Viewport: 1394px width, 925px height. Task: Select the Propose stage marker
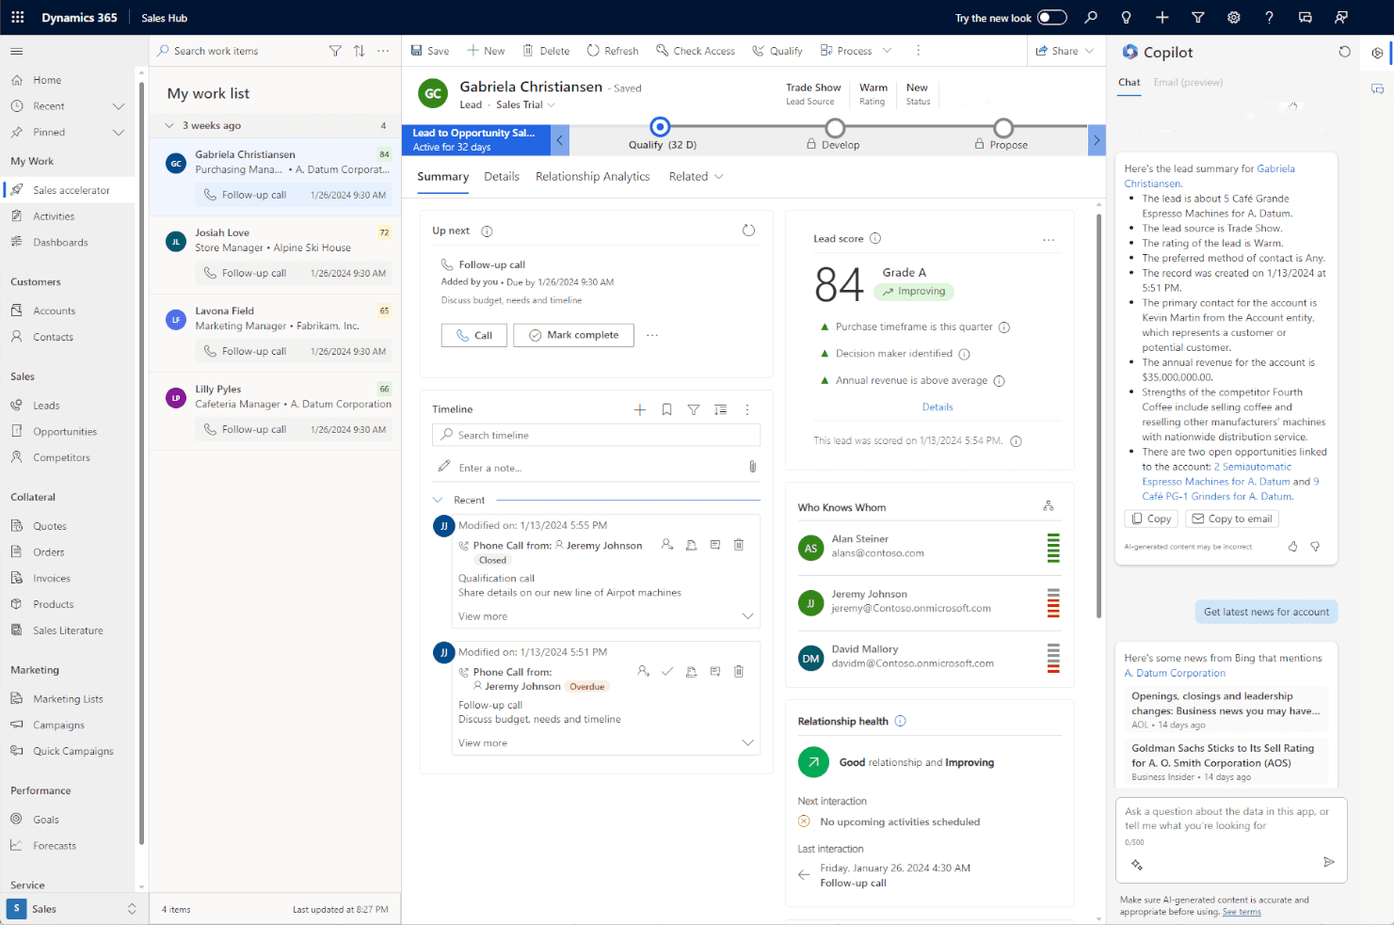1003,127
